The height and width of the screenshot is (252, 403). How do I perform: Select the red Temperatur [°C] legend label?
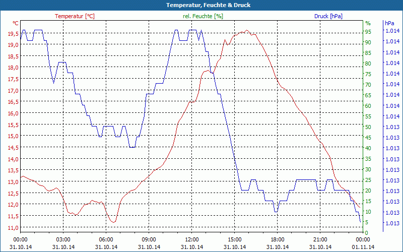(x=75, y=16)
